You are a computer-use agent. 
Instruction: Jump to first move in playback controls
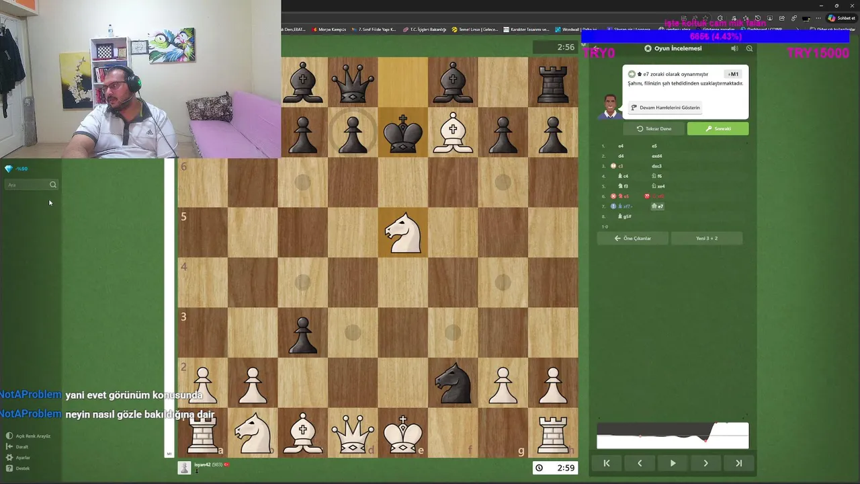tap(607, 463)
